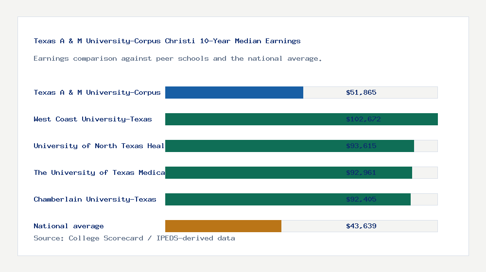Click the $93,615 value label
The width and height of the screenshot is (486, 272).
point(361,146)
